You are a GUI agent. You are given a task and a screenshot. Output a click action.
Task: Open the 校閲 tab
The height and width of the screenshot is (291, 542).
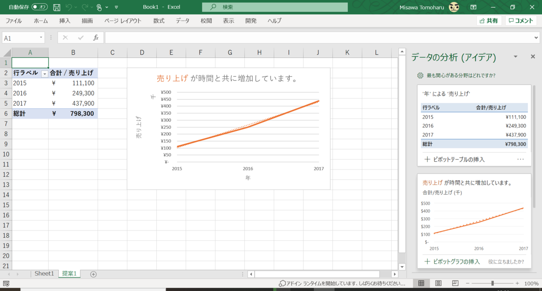tap(206, 21)
